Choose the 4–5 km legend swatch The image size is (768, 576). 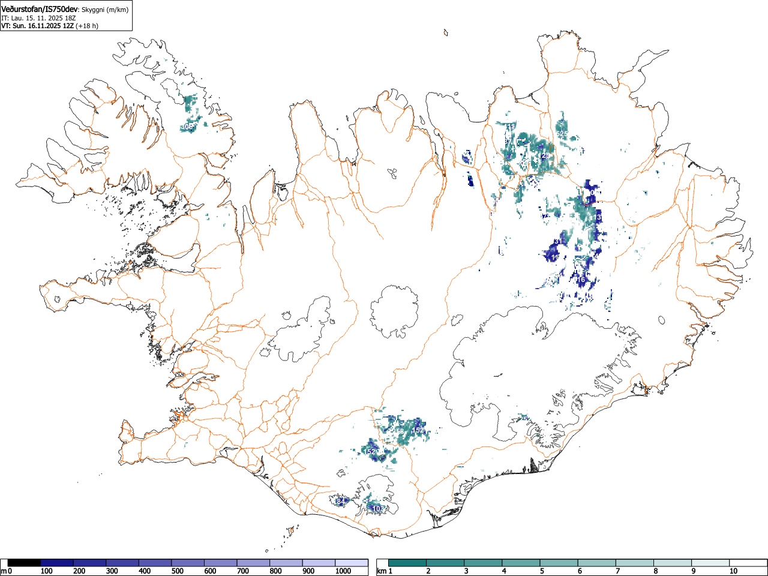521,563
